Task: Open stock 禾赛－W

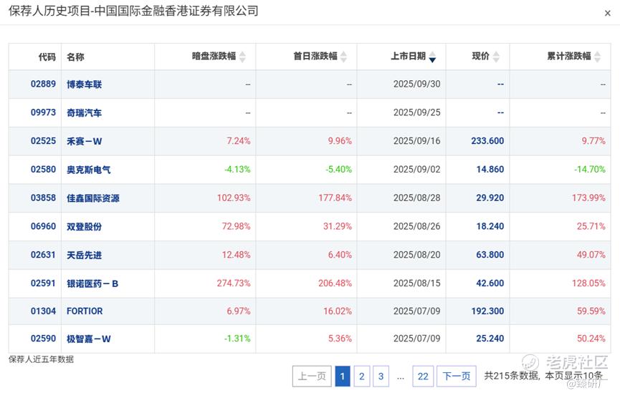Action: [85, 141]
